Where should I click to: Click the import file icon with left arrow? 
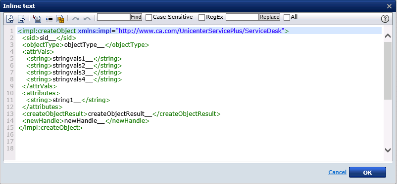pos(10,18)
